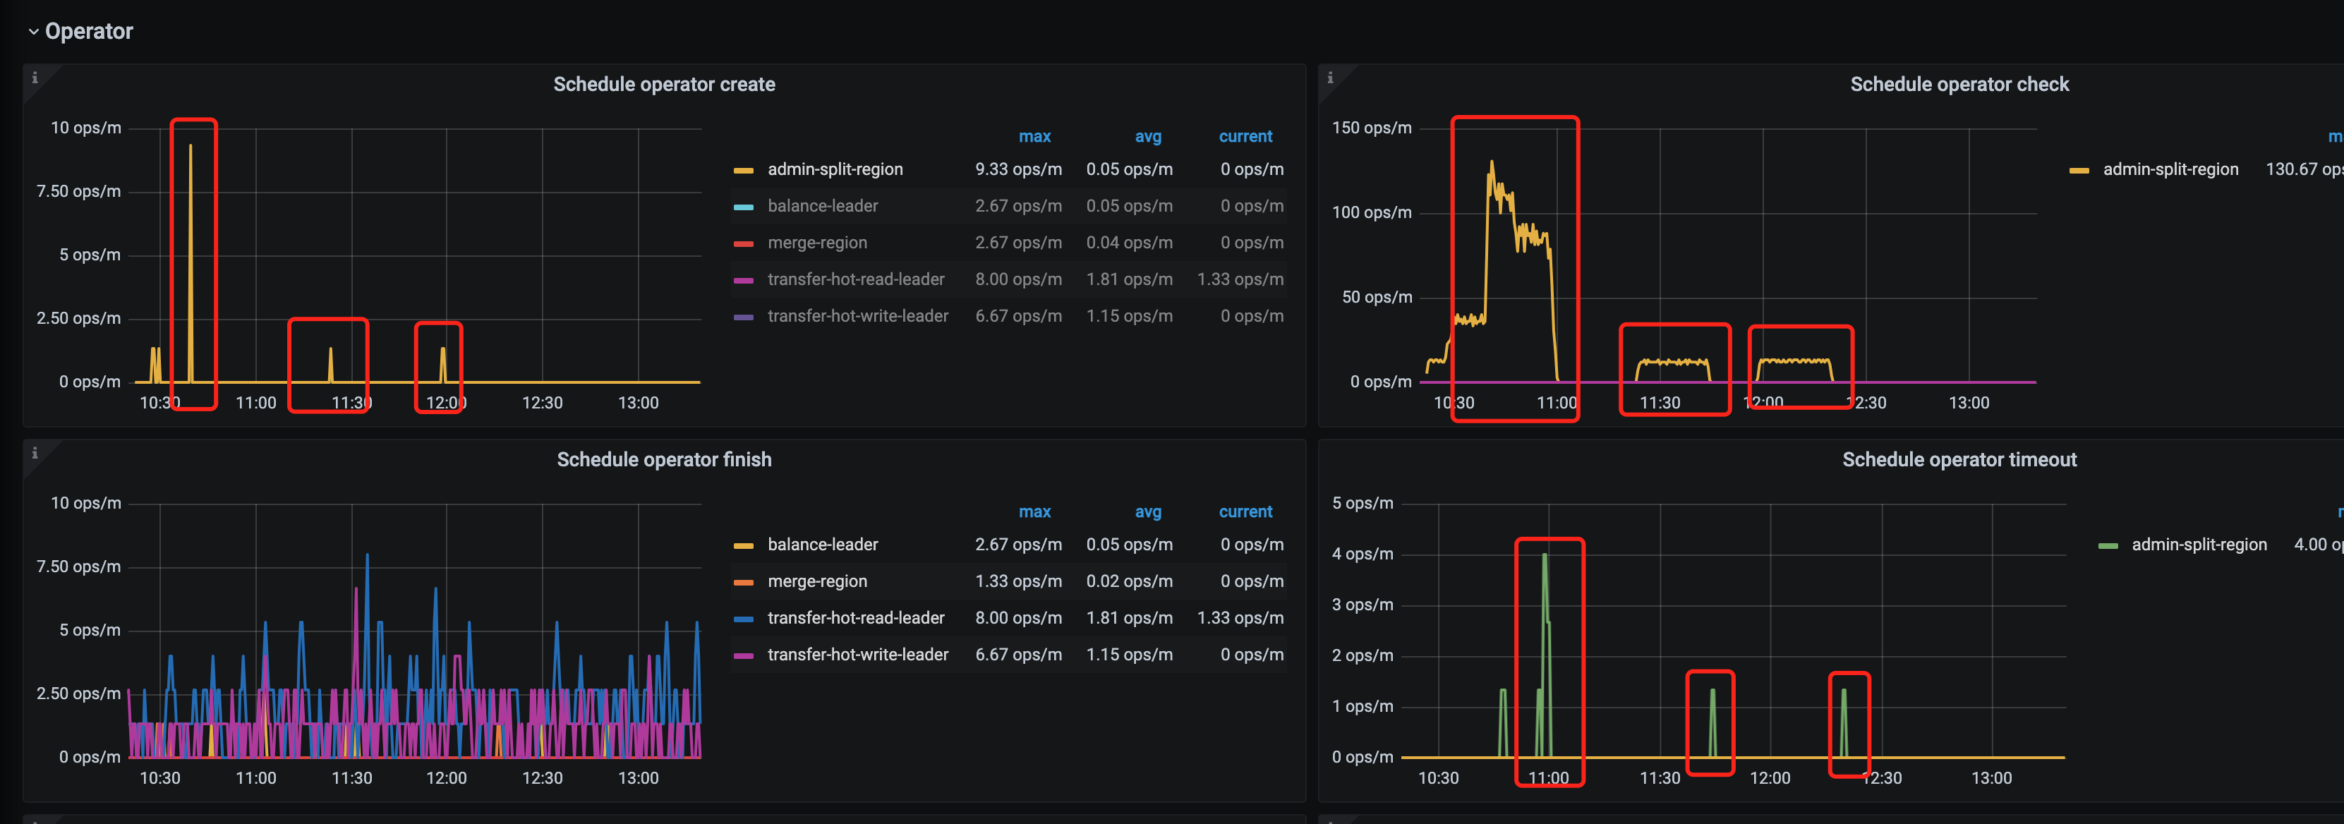The image size is (2344, 824).
Task: Toggle admin-split-region series in timeout legend
Action: pos(2199,545)
